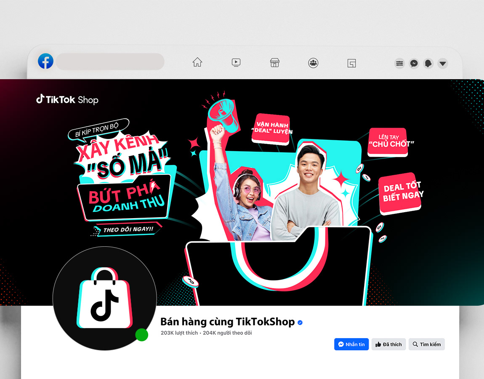Image resolution: width=484 pixels, height=379 pixels.
Task: Click the green online status dot
Action: coord(142,335)
